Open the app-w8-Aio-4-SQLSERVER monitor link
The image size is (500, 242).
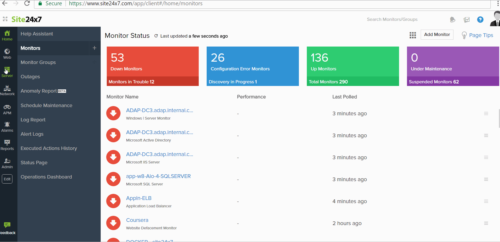point(158,176)
